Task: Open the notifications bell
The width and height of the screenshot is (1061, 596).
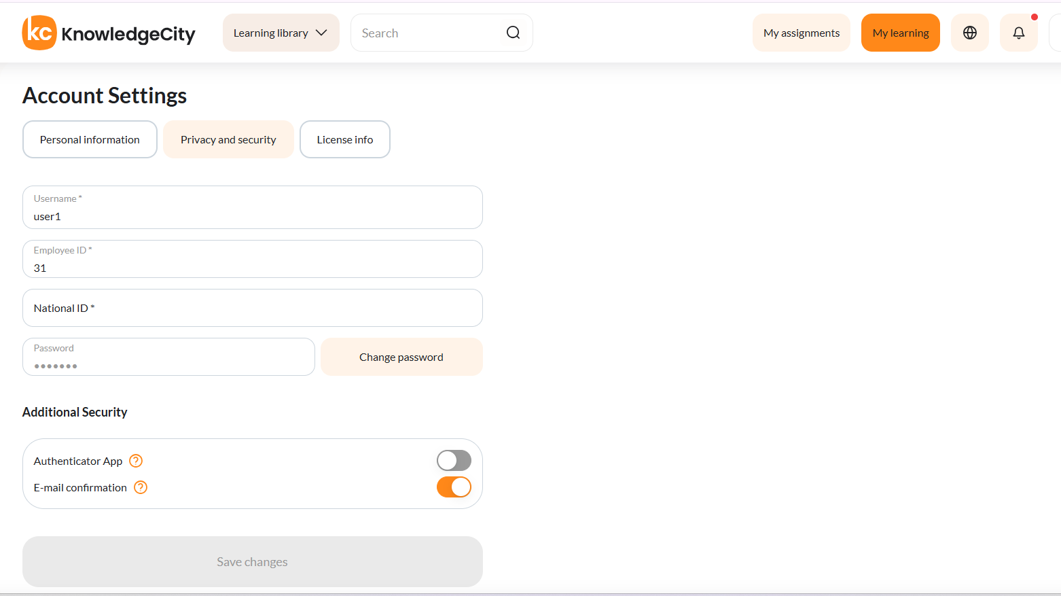Action: tap(1019, 33)
